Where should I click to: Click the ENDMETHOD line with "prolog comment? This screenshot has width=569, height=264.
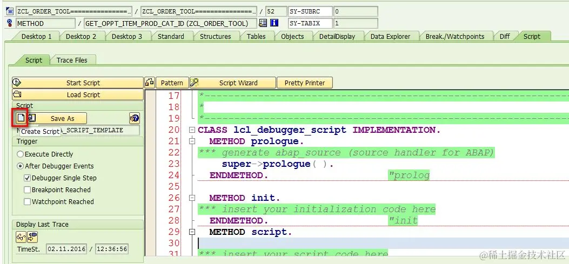point(319,175)
